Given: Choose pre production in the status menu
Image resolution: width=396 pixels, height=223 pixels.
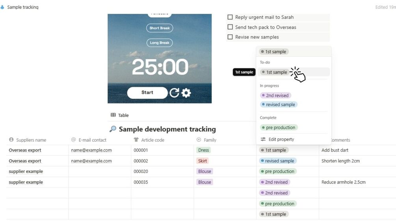Looking at the screenshot, I should 279,127.
